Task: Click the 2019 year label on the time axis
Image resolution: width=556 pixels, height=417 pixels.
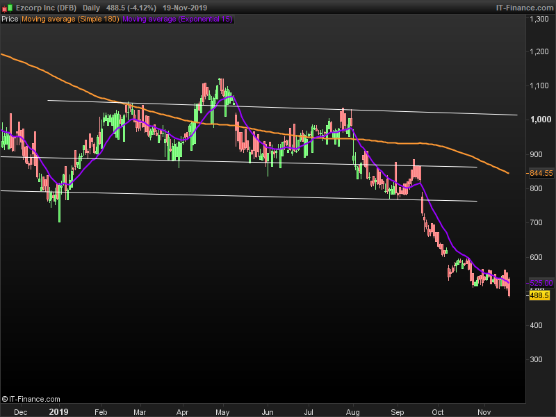Action: tap(59, 411)
